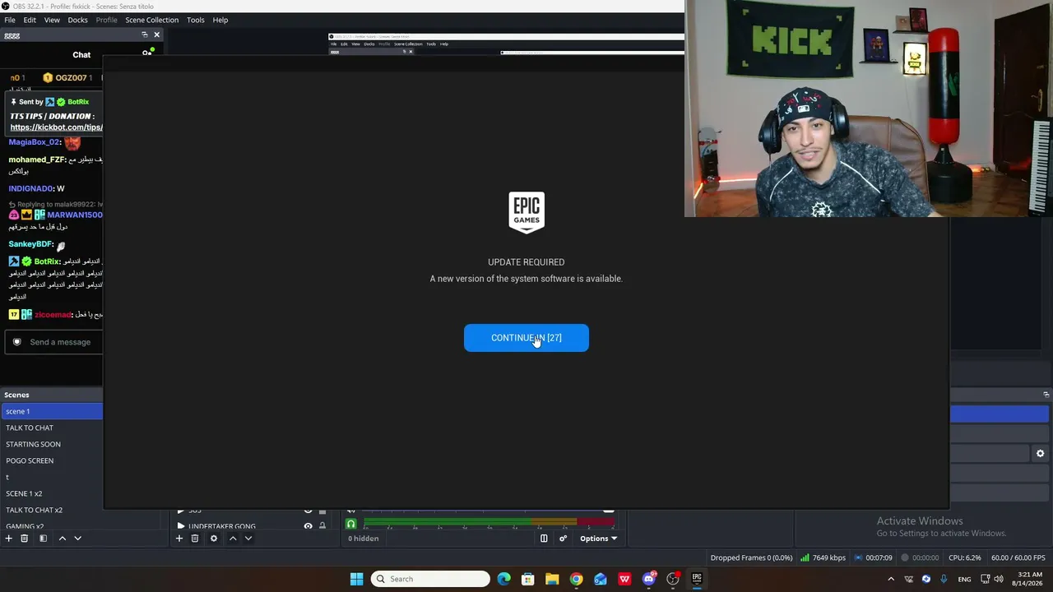Remove selected source with the trash icon

pos(195,539)
